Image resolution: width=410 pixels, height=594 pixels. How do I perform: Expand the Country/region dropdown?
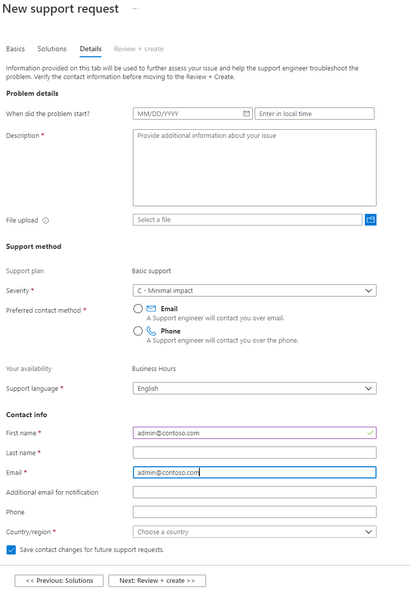(x=370, y=531)
